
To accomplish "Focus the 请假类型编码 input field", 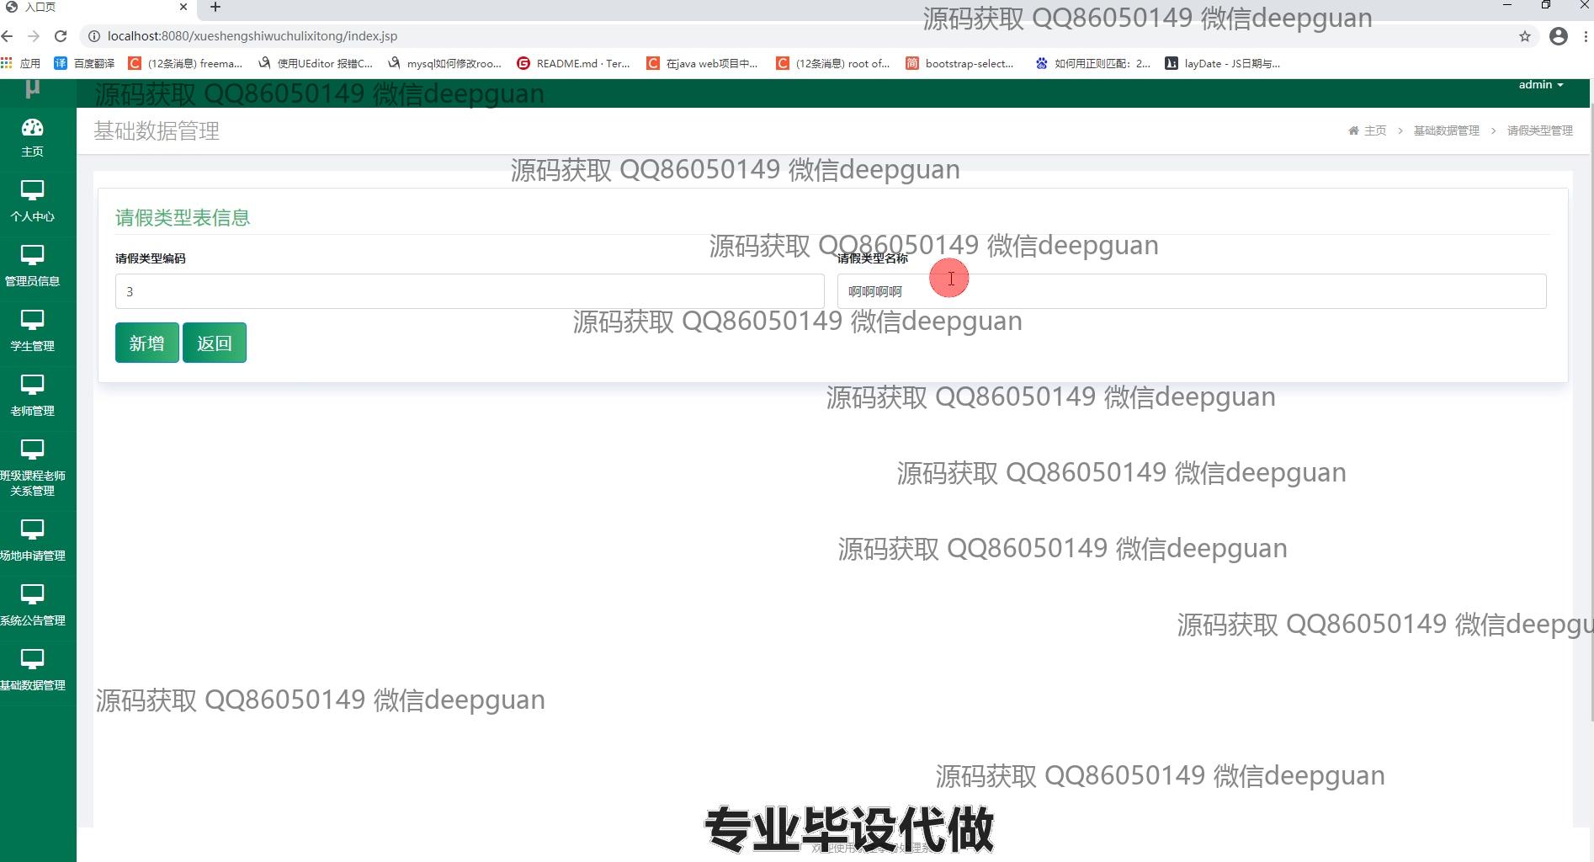I will coord(469,291).
